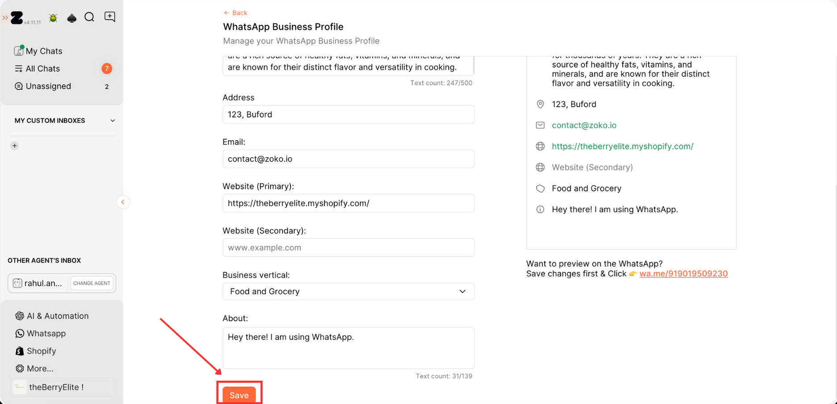The height and width of the screenshot is (404, 837).
Task: Click the Zoko logo icon
Action: (x=17, y=18)
